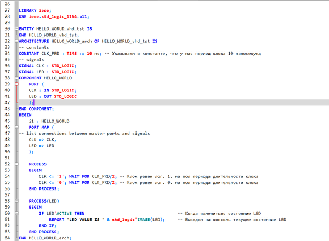Collapse the COMPONENT HELLO_WORLD fold marker
The width and height of the screenshot is (329, 241).
pyautogui.click(x=16, y=78)
